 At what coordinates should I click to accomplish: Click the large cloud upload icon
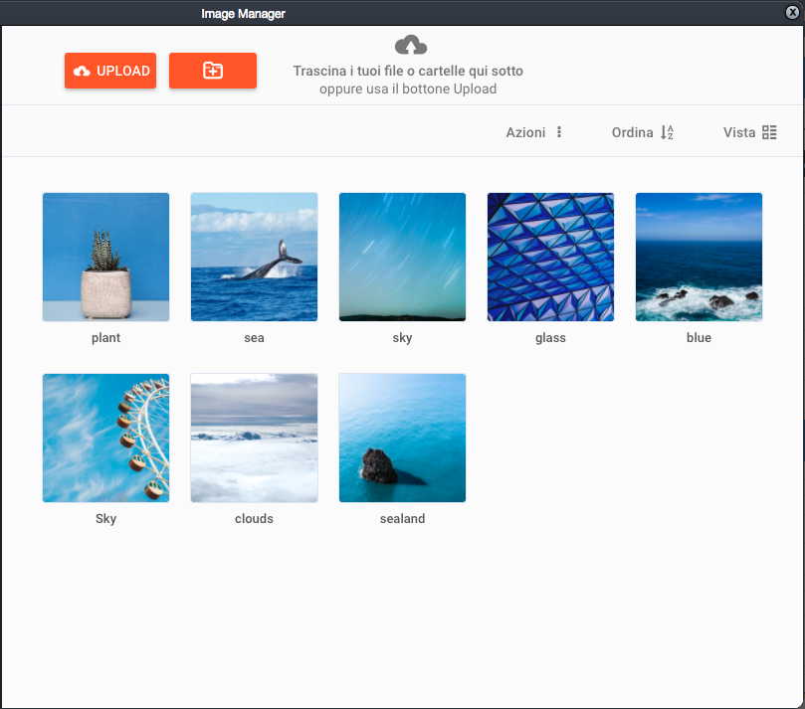pyautogui.click(x=412, y=44)
